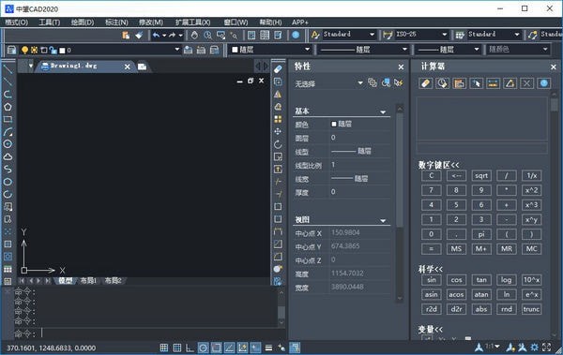Viewport: 563px width, 355px height.
Task: Select the Rectangle draw tool
Action: (8, 119)
